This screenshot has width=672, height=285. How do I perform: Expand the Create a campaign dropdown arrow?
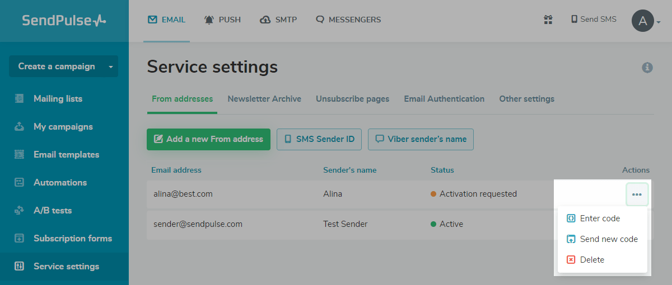click(x=110, y=66)
